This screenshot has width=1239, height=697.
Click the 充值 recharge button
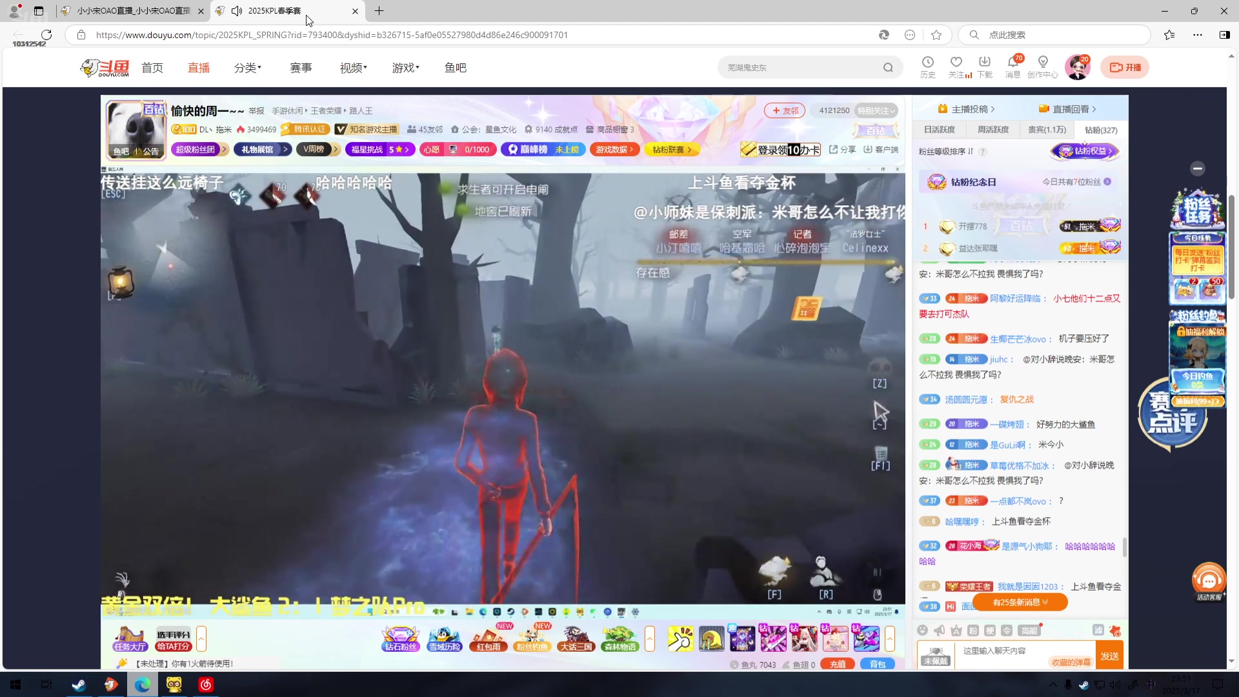point(838,664)
